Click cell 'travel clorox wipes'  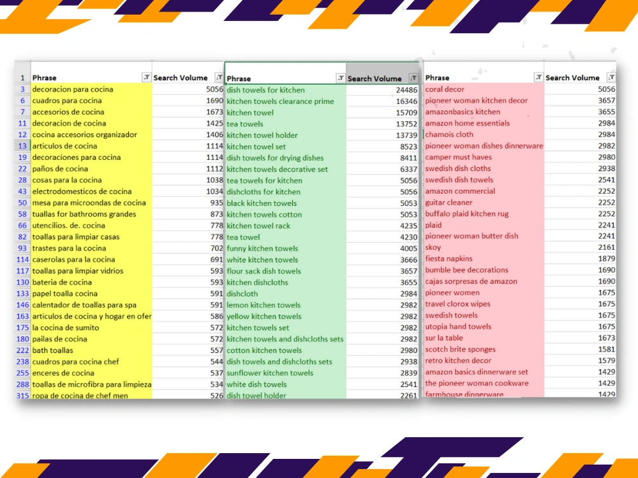pyautogui.click(x=484, y=304)
